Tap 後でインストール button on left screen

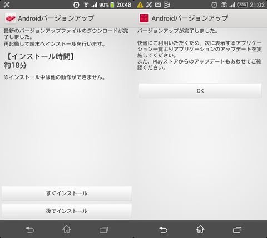[67, 211]
